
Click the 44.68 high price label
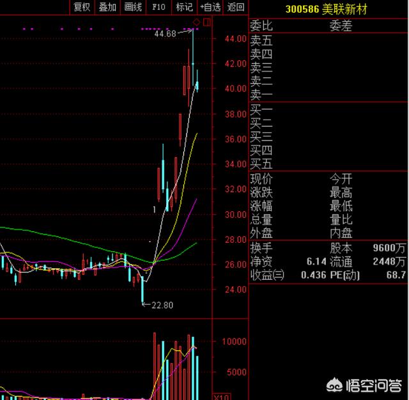coord(165,34)
